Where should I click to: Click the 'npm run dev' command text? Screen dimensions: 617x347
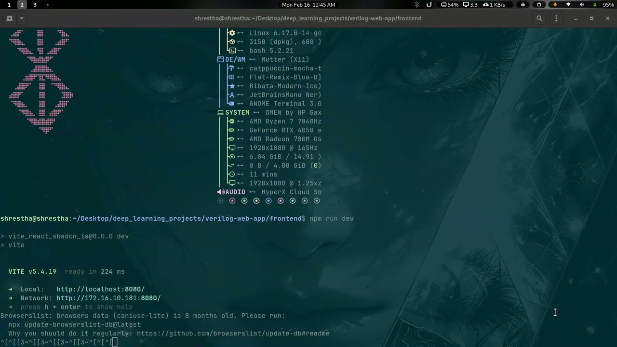pos(332,219)
